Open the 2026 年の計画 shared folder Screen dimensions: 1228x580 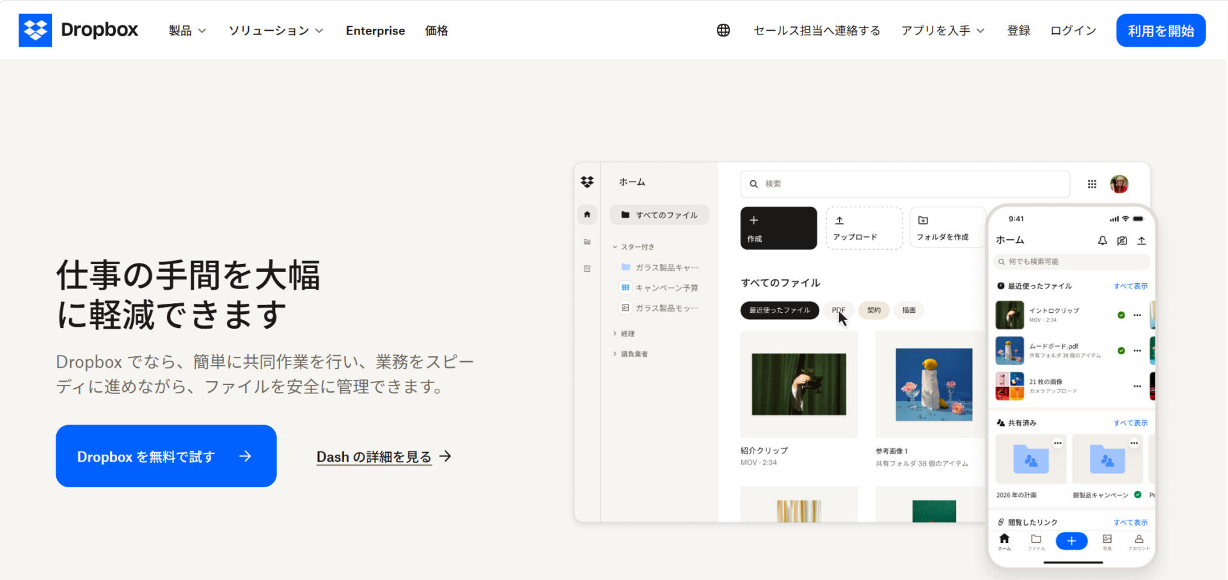(x=1030, y=460)
